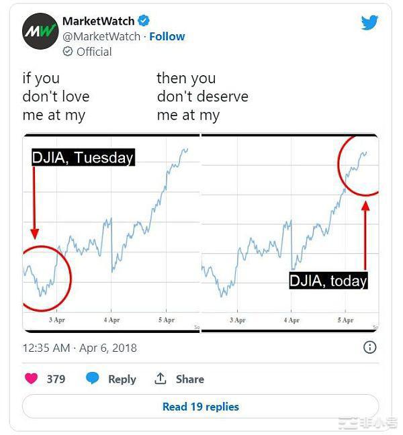
Task: Click the share upload arrow icon
Action: [161, 379]
